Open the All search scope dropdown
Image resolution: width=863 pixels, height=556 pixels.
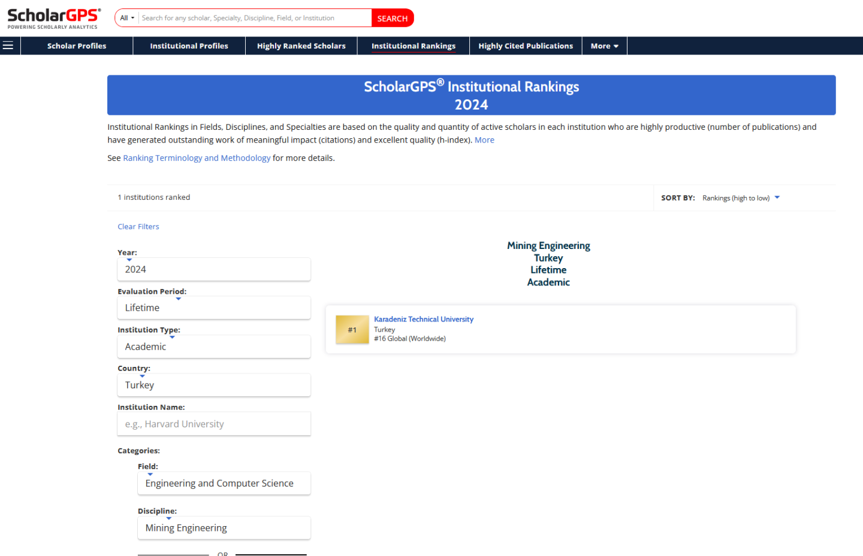pos(127,18)
